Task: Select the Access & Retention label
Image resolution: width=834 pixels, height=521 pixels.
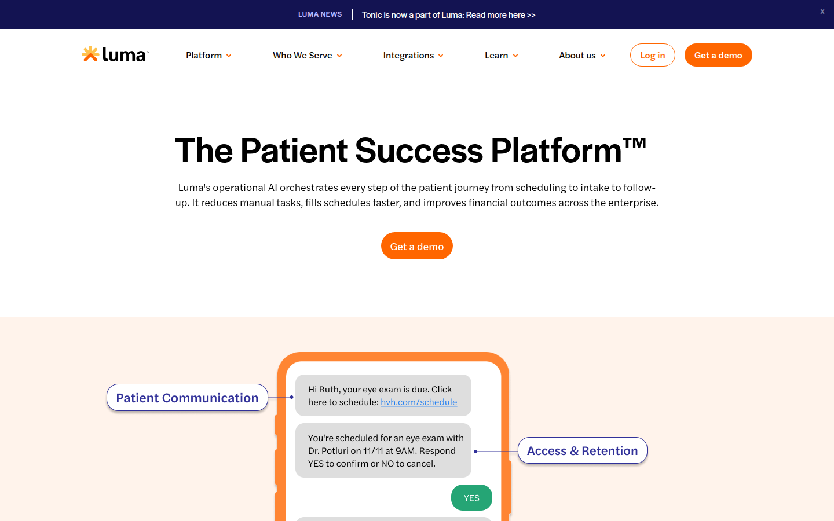Action: coord(582,451)
